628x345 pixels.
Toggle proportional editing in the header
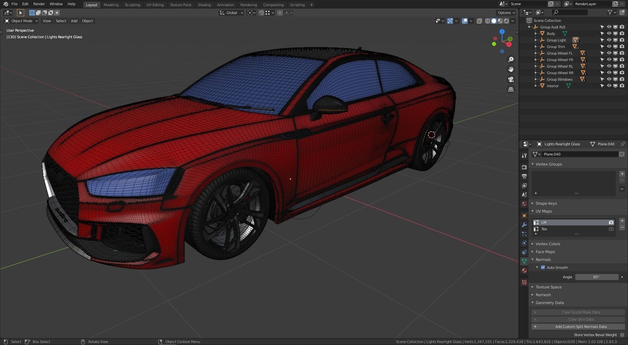(x=280, y=13)
